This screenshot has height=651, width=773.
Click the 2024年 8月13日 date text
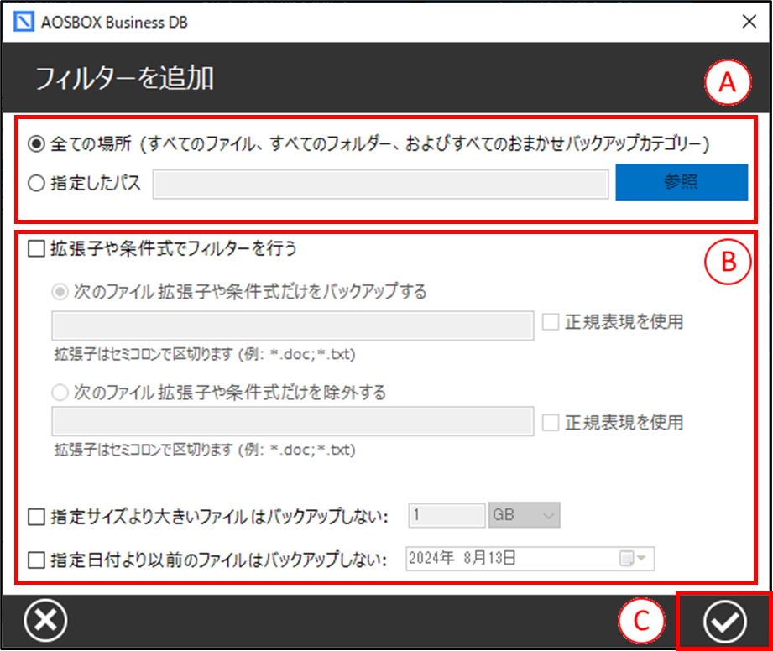462,558
